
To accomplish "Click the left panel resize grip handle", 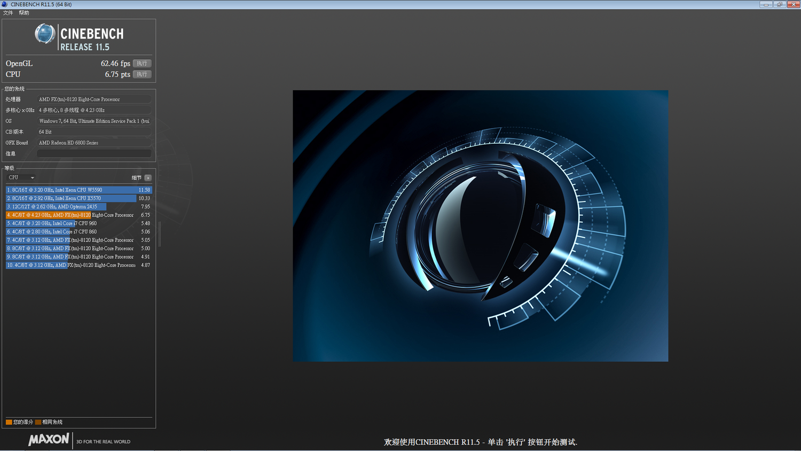I will tap(159, 234).
